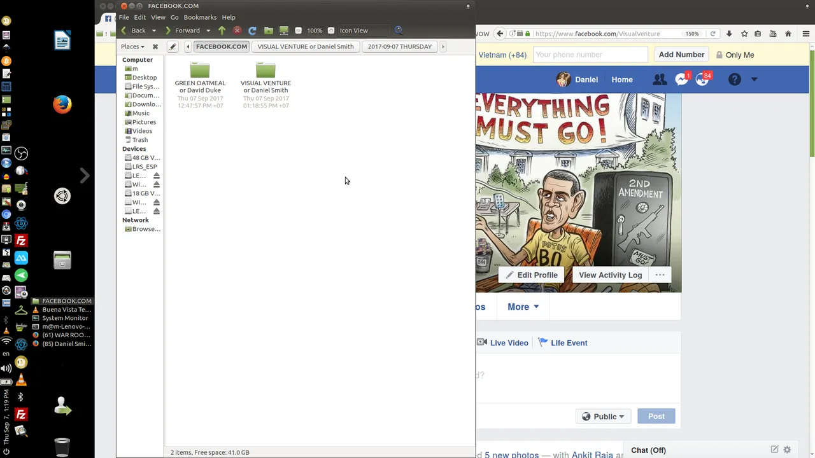This screenshot has height=458, width=815.
Task: Click View Activity Log button
Action: (610, 275)
